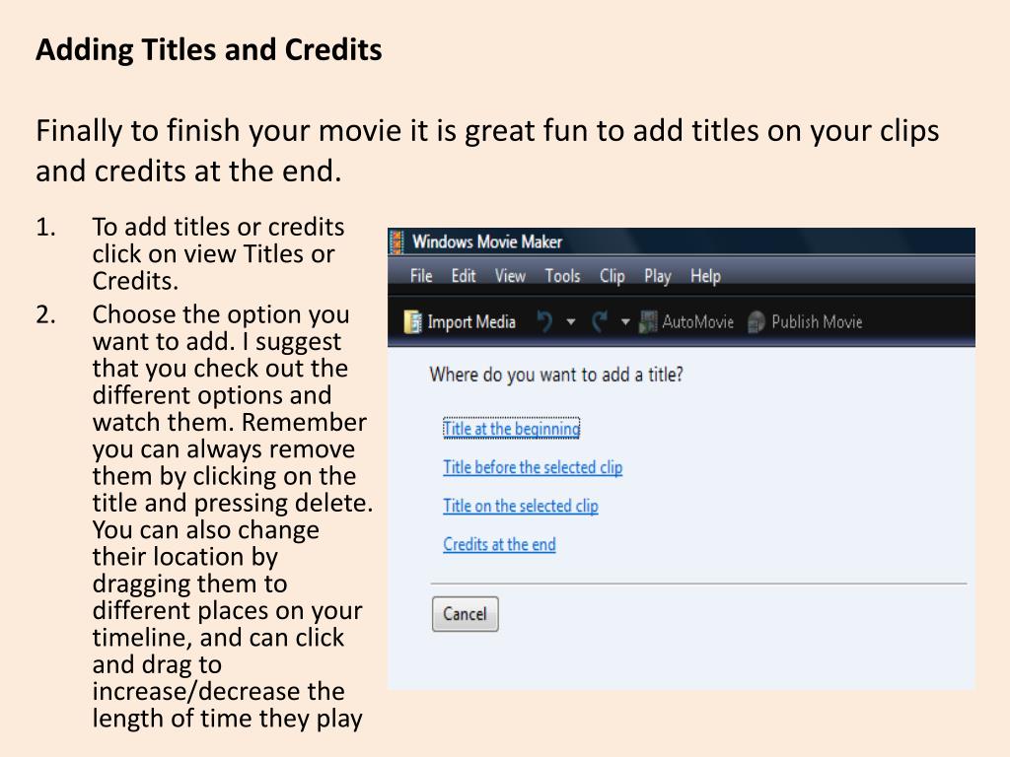Image resolution: width=1010 pixels, height=757 pixels.
Task: Click the AutoMovie icon
Action: (648, 321)
